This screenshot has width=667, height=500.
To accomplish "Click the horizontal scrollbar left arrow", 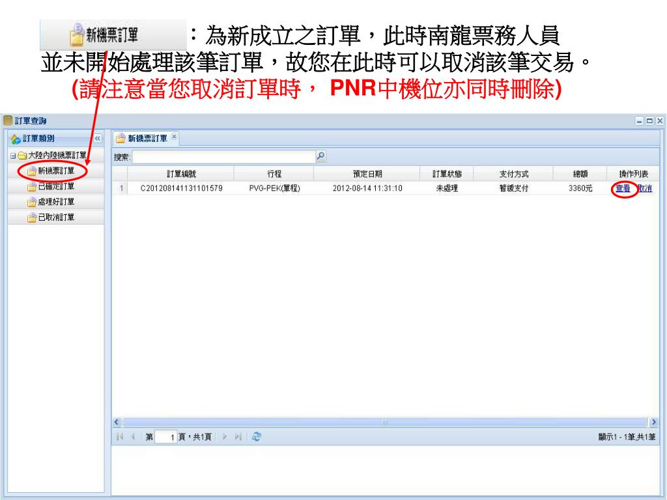I will coord(117,422).
